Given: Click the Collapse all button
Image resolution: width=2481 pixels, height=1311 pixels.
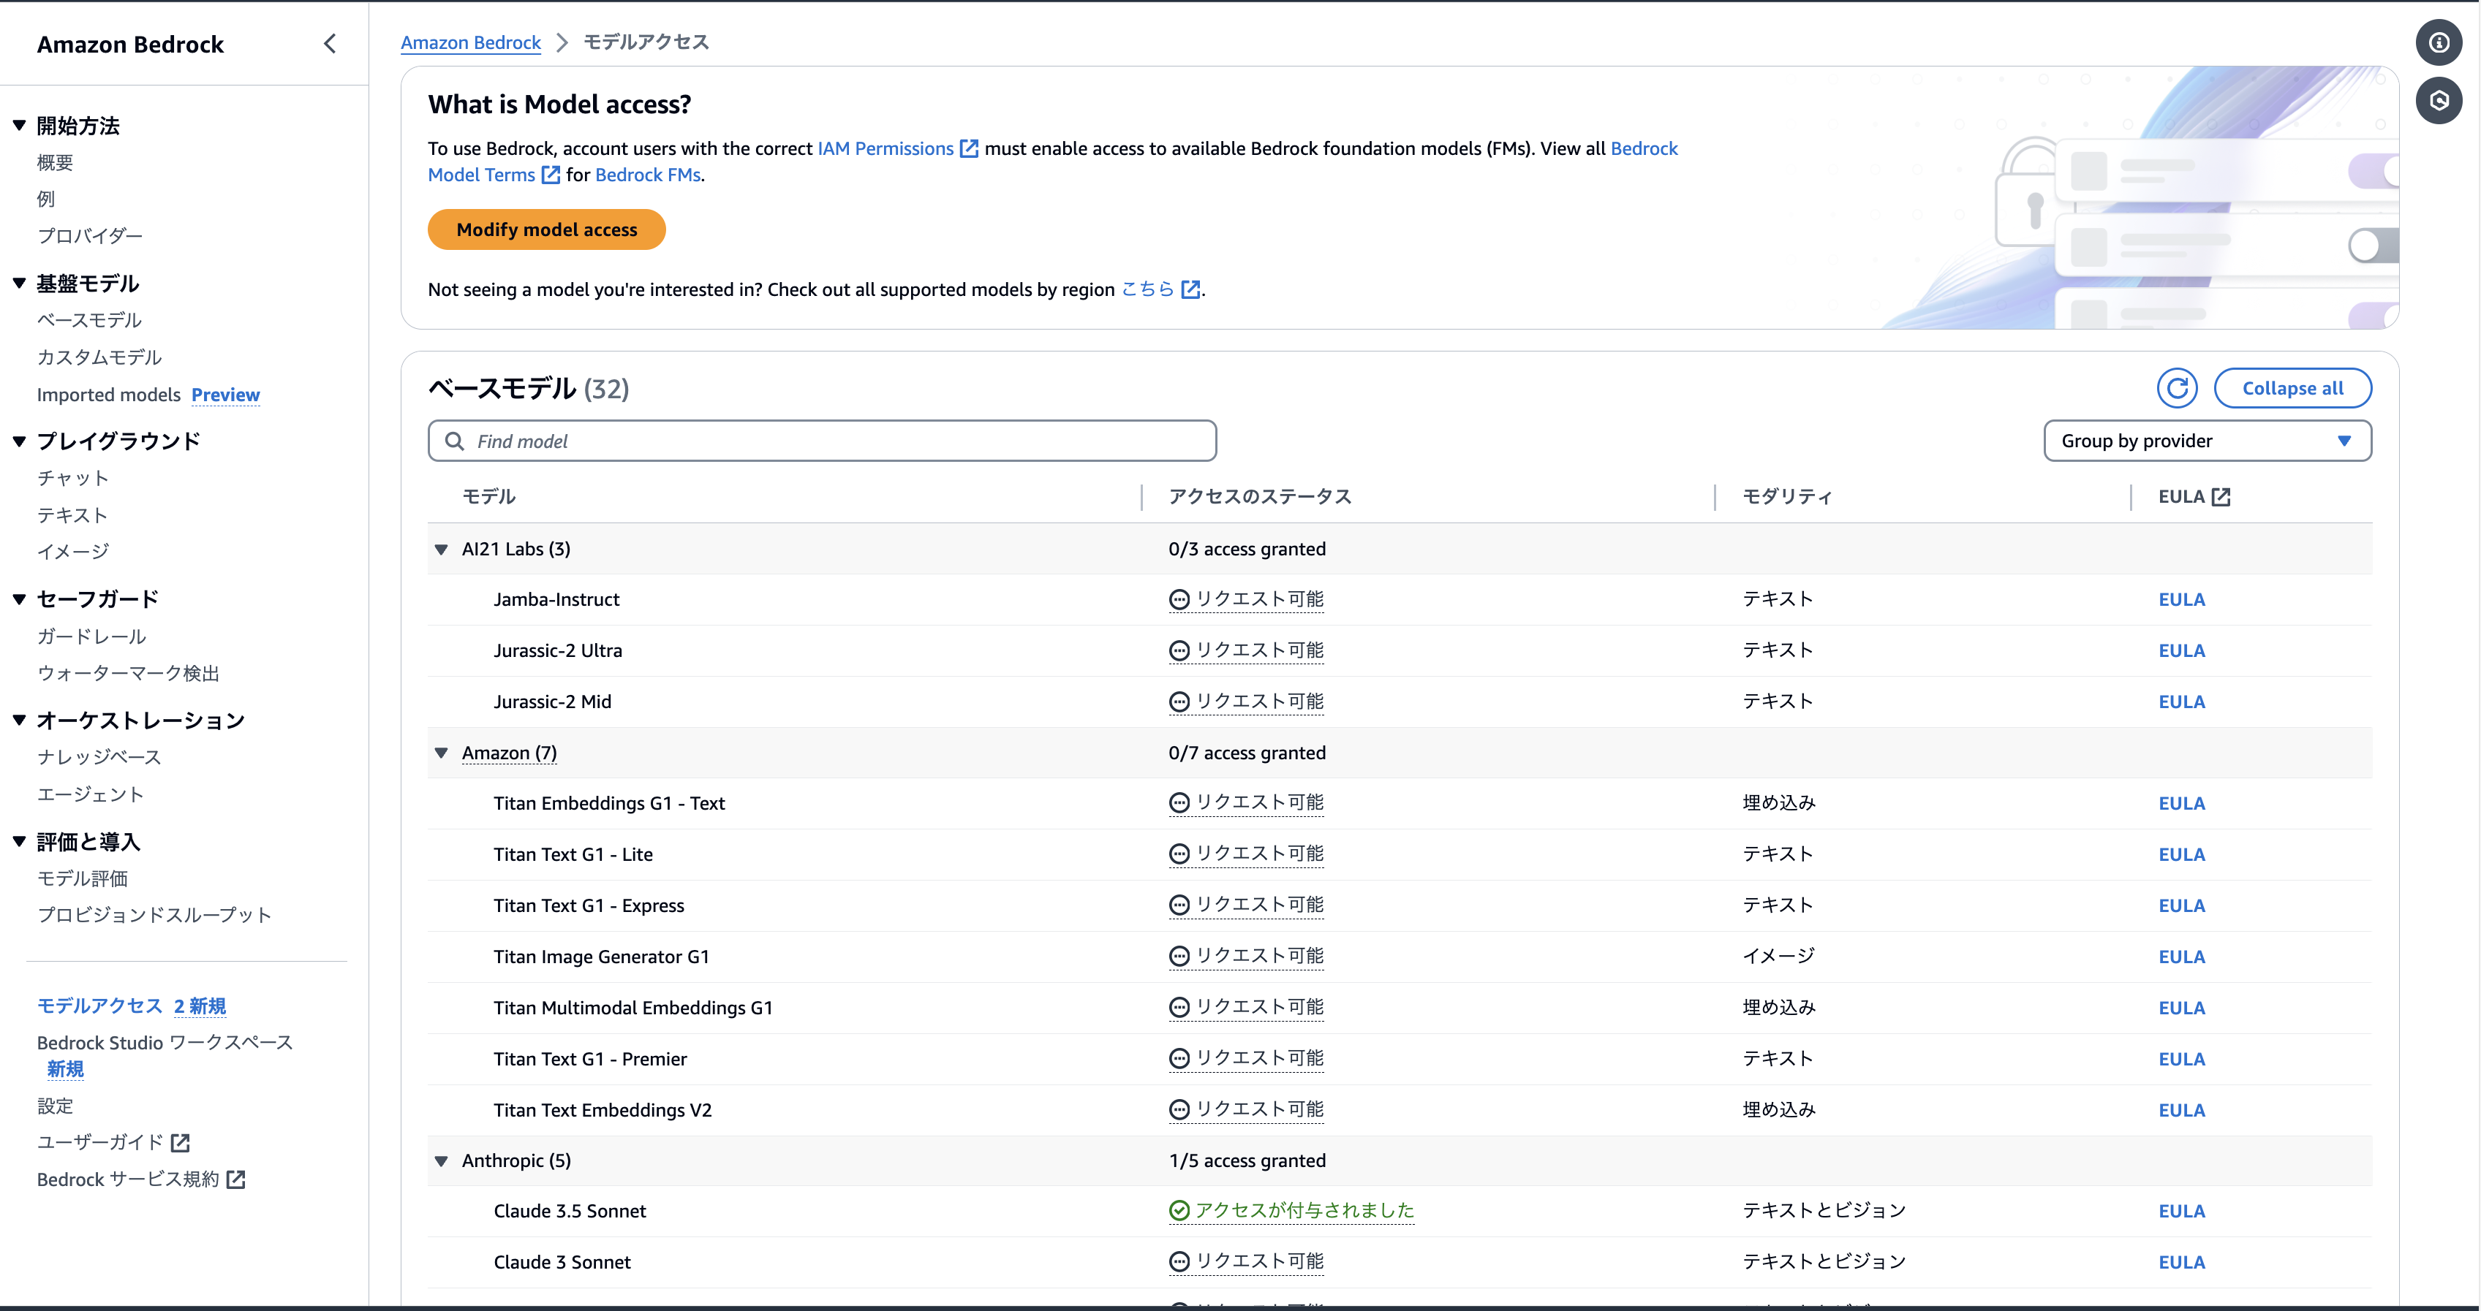Looking at the screenshot, I should point(2292,388).
